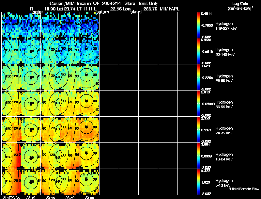Click the B-field Particle Flow label
This screenshot has height=199, width=261.
point(243,189)
